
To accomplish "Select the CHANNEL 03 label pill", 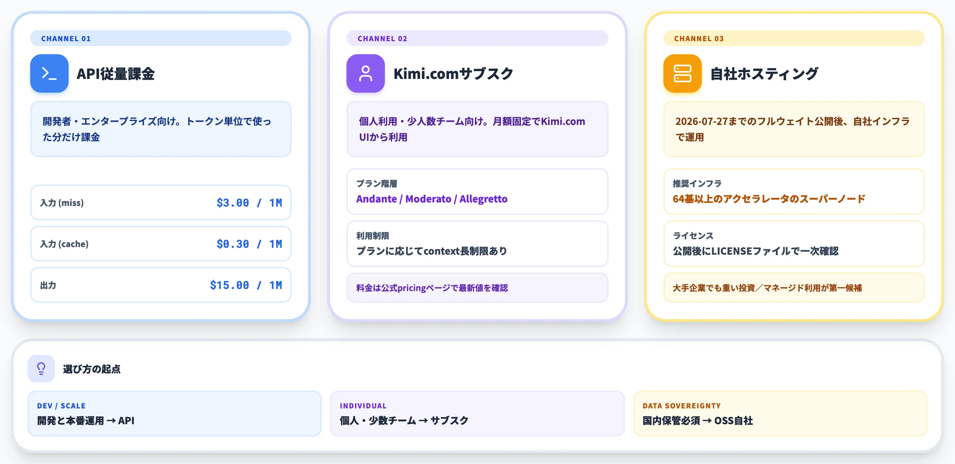I will tap(794, 38).
